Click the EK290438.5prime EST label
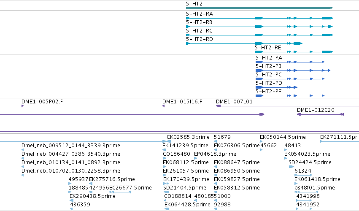 click(92, 197)
